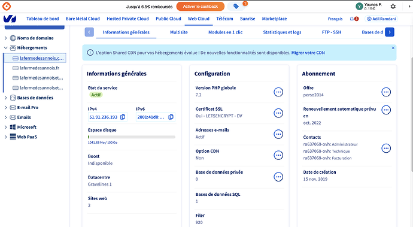Open the Offre perso2014 options menu
This screenshot has height=227, width=413.
[386, 92]
